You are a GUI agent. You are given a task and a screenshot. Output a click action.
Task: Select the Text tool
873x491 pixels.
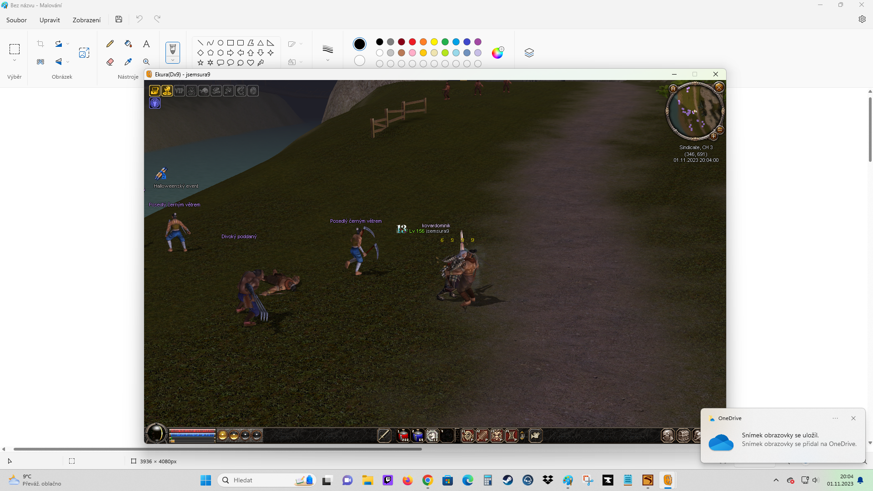(146, 44)
